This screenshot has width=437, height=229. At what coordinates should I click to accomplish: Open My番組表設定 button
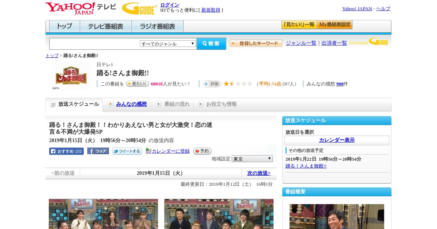335,25
